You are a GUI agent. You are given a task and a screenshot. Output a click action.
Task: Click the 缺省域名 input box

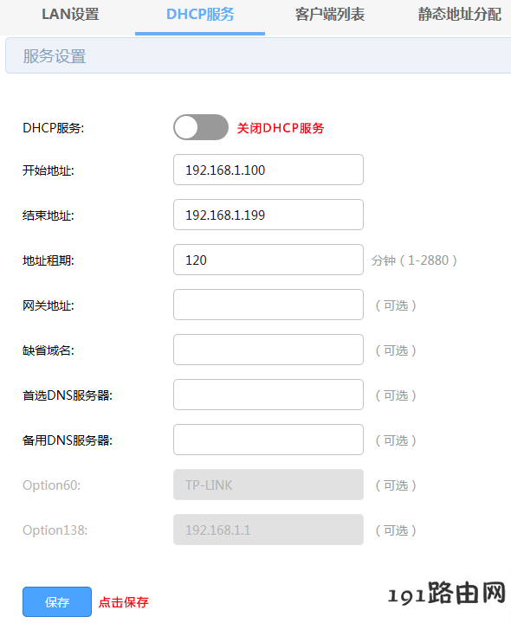(268, 350)
